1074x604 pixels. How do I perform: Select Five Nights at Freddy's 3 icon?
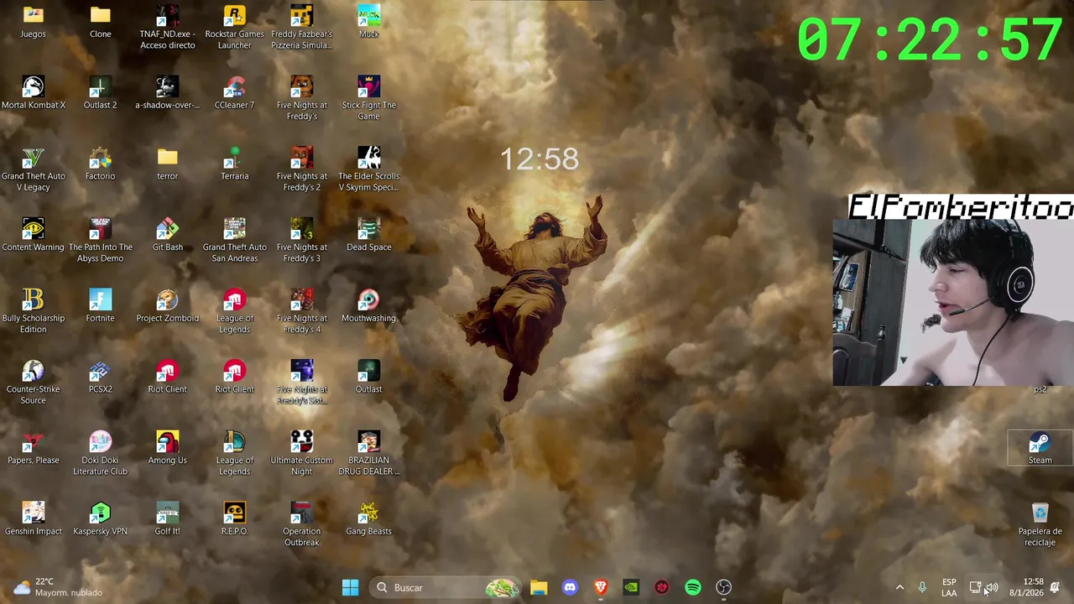pyautogui.click(x=301, y=241)
